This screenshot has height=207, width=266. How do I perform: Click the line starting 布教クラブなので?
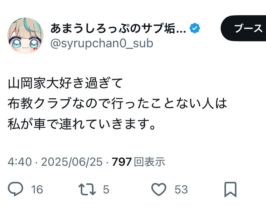tap(117, 103)
